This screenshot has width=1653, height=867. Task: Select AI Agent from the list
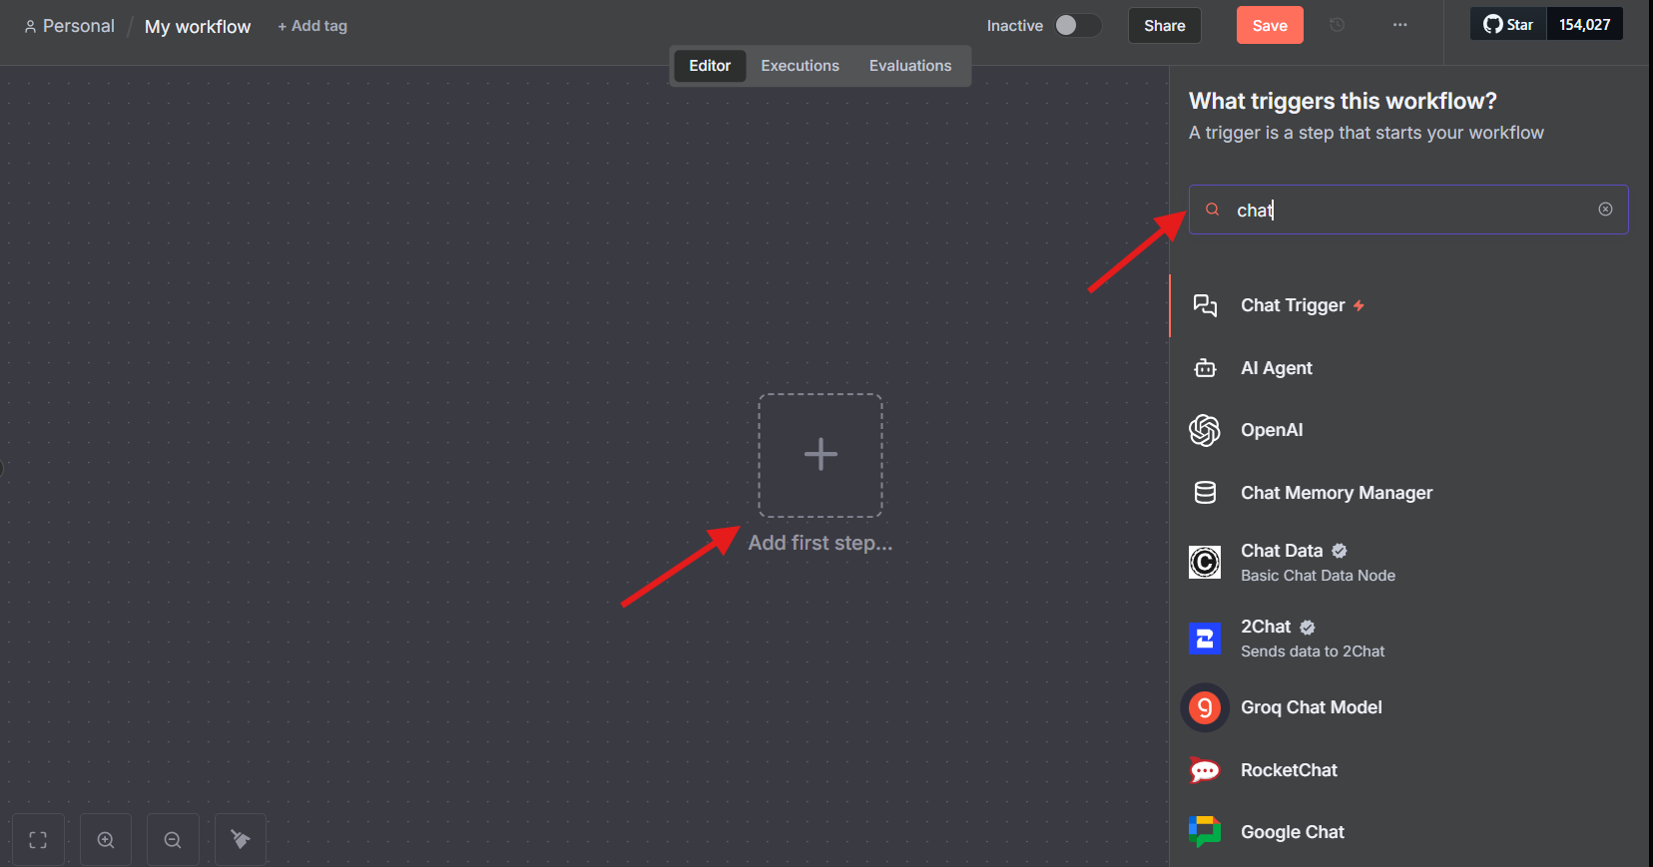click(1408, 368)
